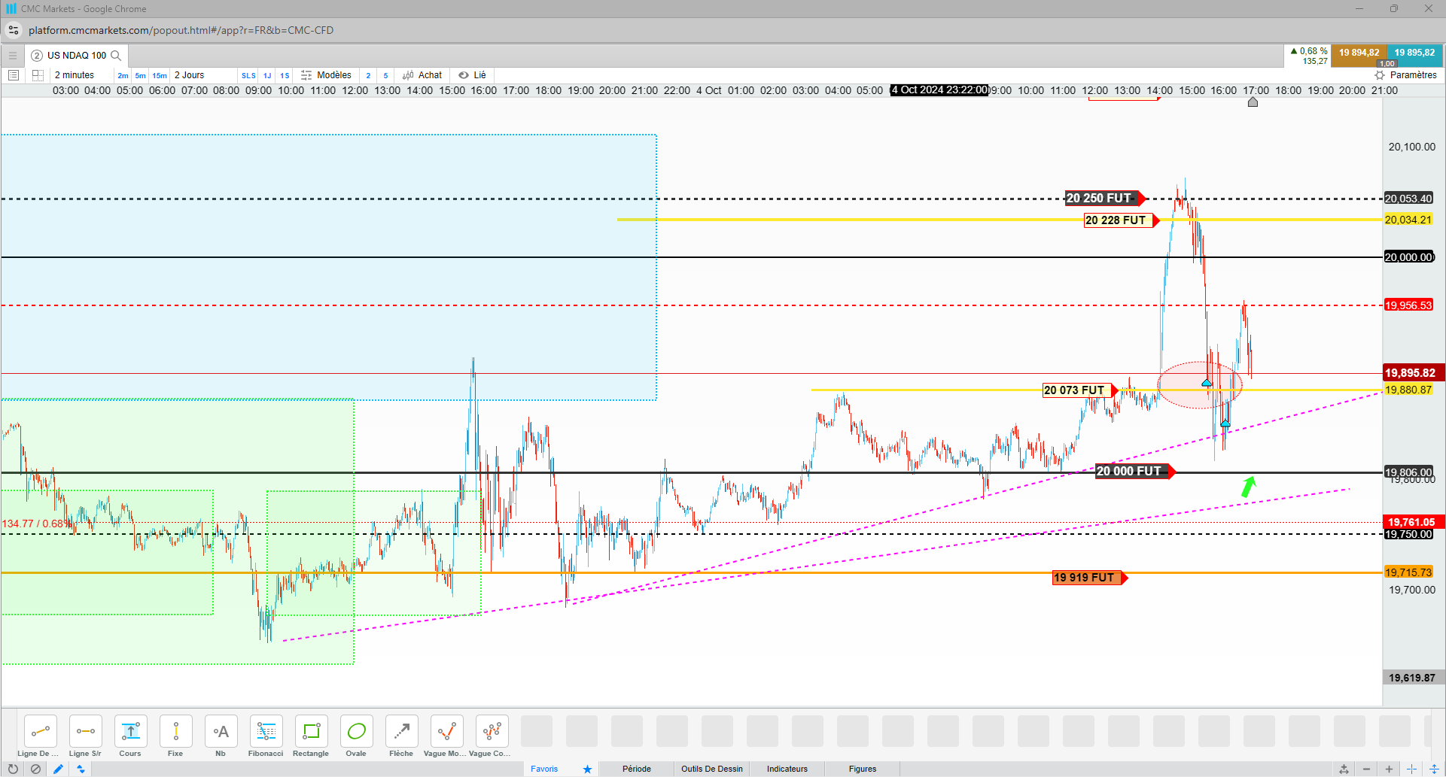Toggle the crosshair cursor mode
This screenshot has width=1446, height=777.
pyautogui.click(x=1411, y=769)
